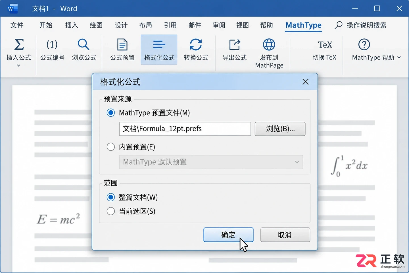The width and height of the screenshot is (409, 273).
Task: Expand the MathType 帮助 dropdown chevron
Action: point(399,57)
